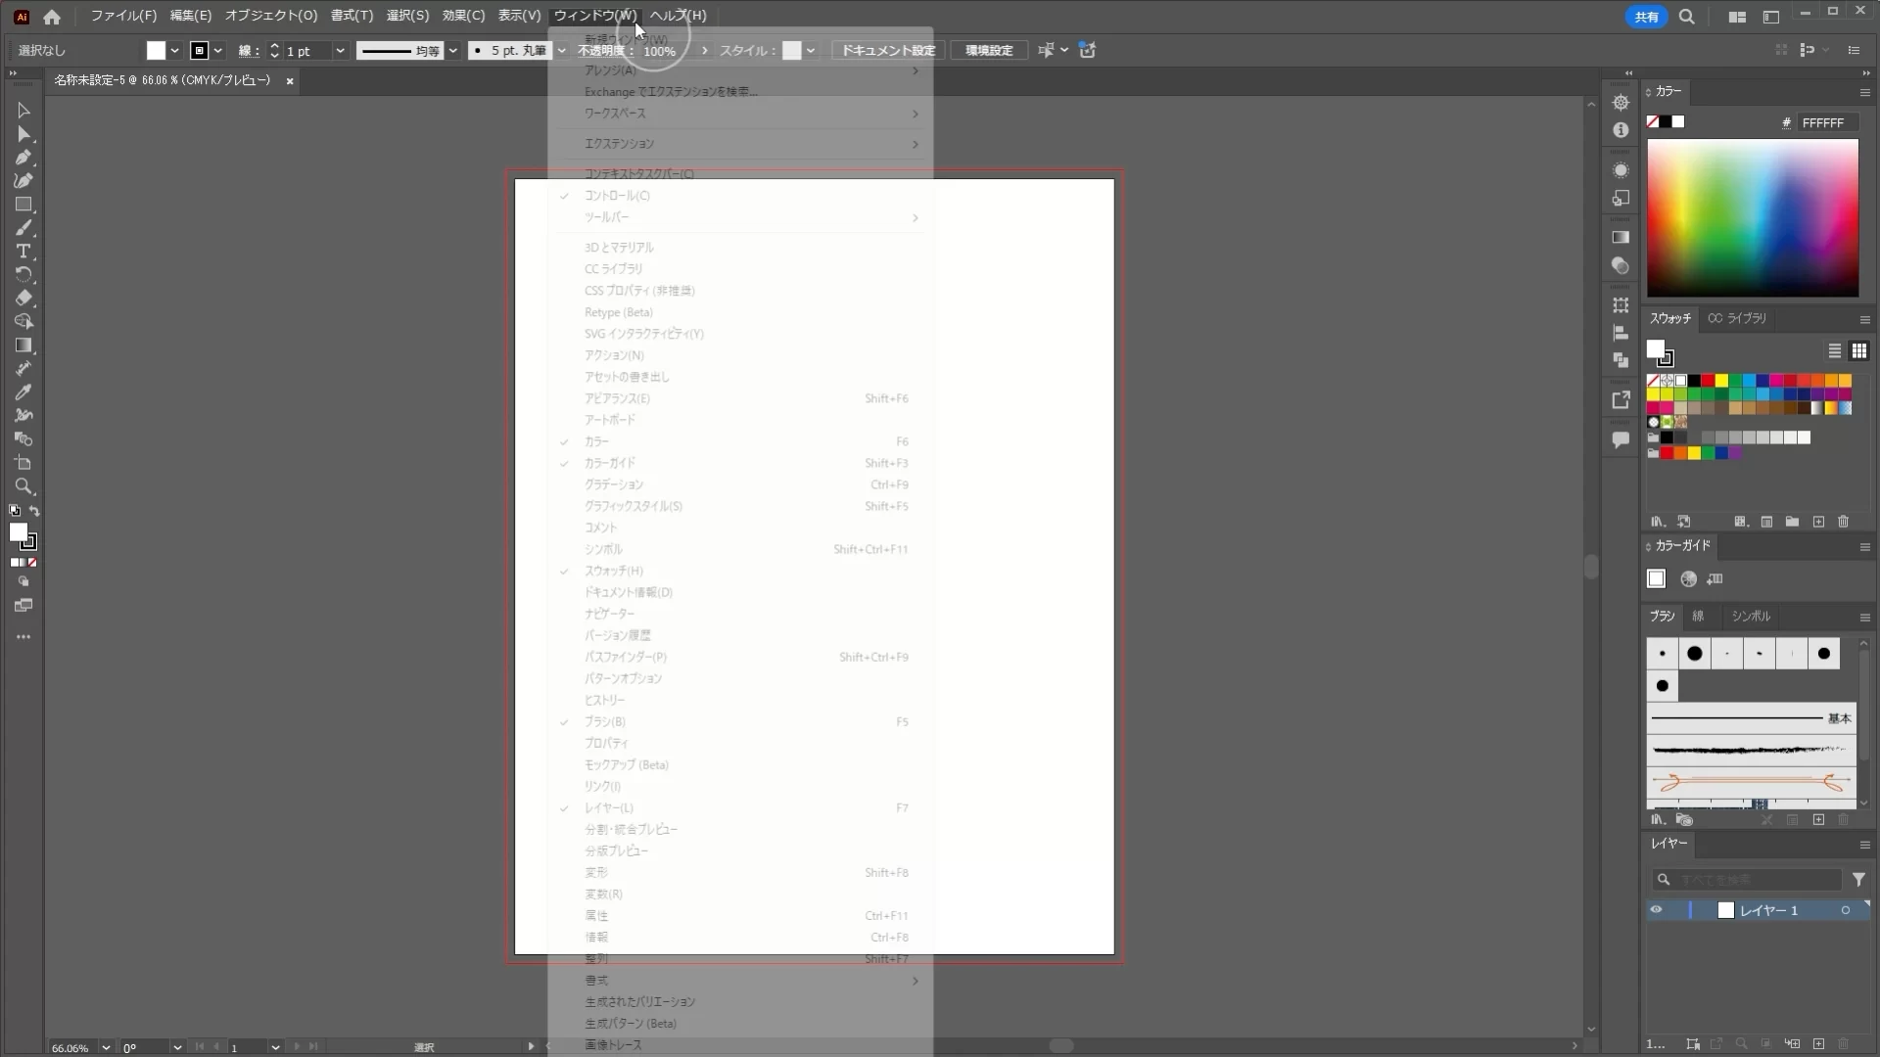1880x1057 pixels.
Task: Click the 環境設定 button
Action: tap(989, 51)
